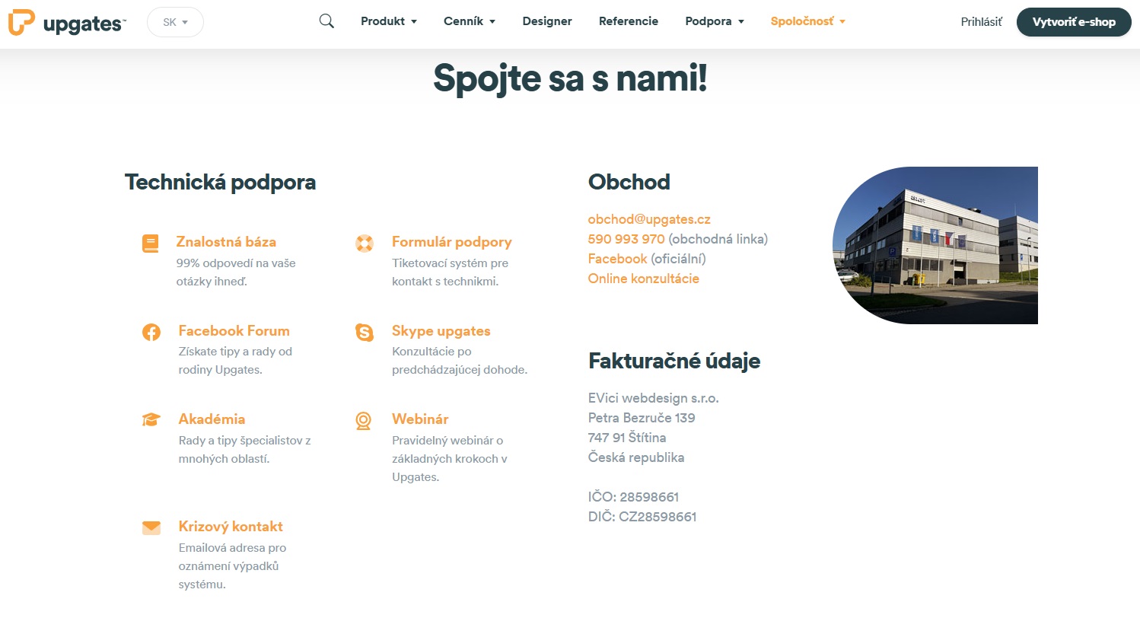Click the EVici webdesign s.r.o. company name
Image resolution: width=1140 pixels, height=618 pixels.
point(654,398)
